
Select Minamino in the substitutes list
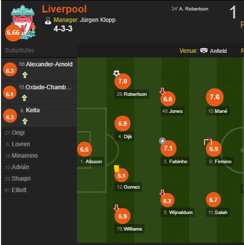pyautogui.click(x=39, y=156)
